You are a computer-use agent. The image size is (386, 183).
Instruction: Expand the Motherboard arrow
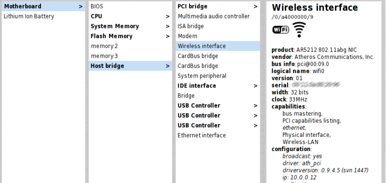tap(81, 7)
